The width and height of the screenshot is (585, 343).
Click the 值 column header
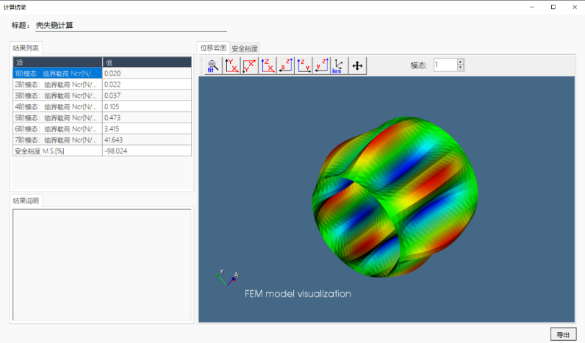coord(147,62)
